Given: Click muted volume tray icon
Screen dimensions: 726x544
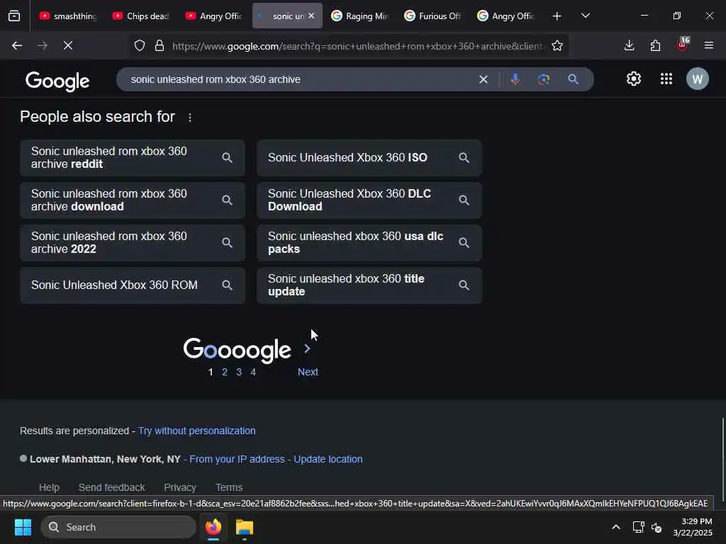Looking at the screenshot, I should click(656, 527).
